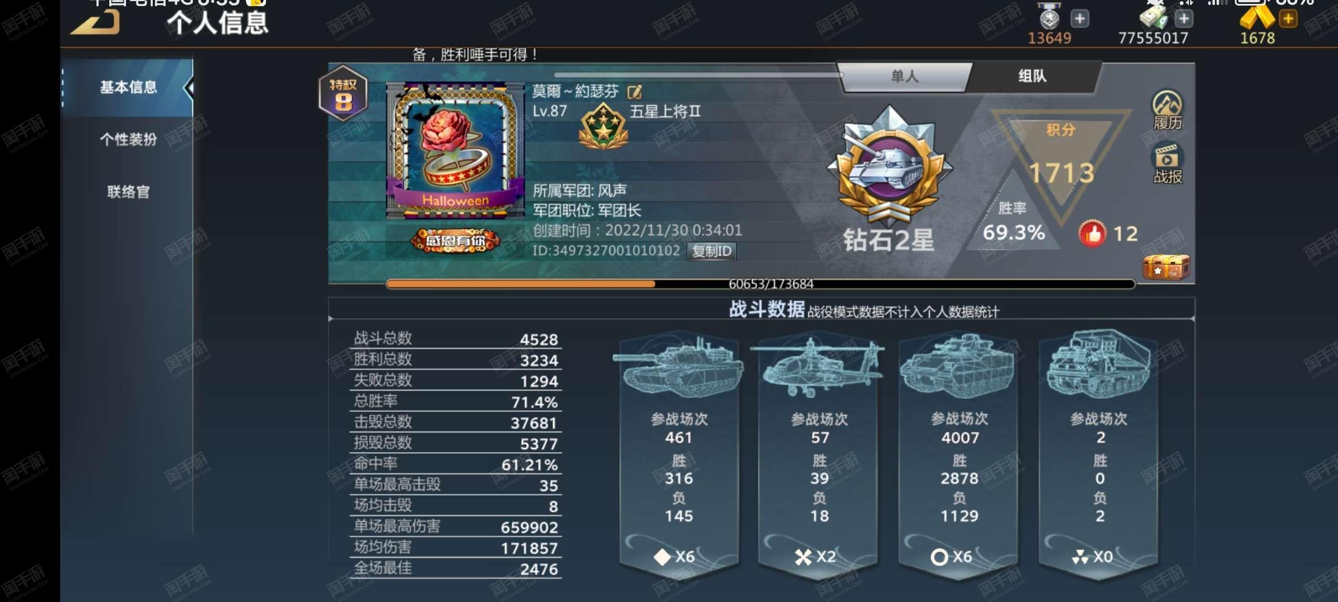Screen dimensions: 1338x602
Task: Add cash with the plus beside 77555017
Action: pyautogui.click(x=1184, y=19)
